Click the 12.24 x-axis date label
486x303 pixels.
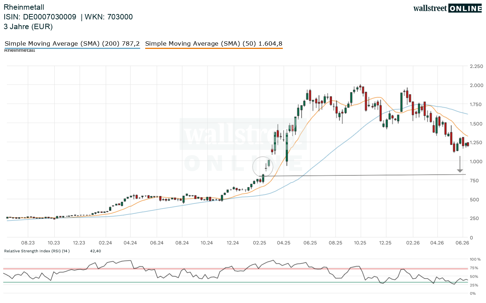click(233, 243)
